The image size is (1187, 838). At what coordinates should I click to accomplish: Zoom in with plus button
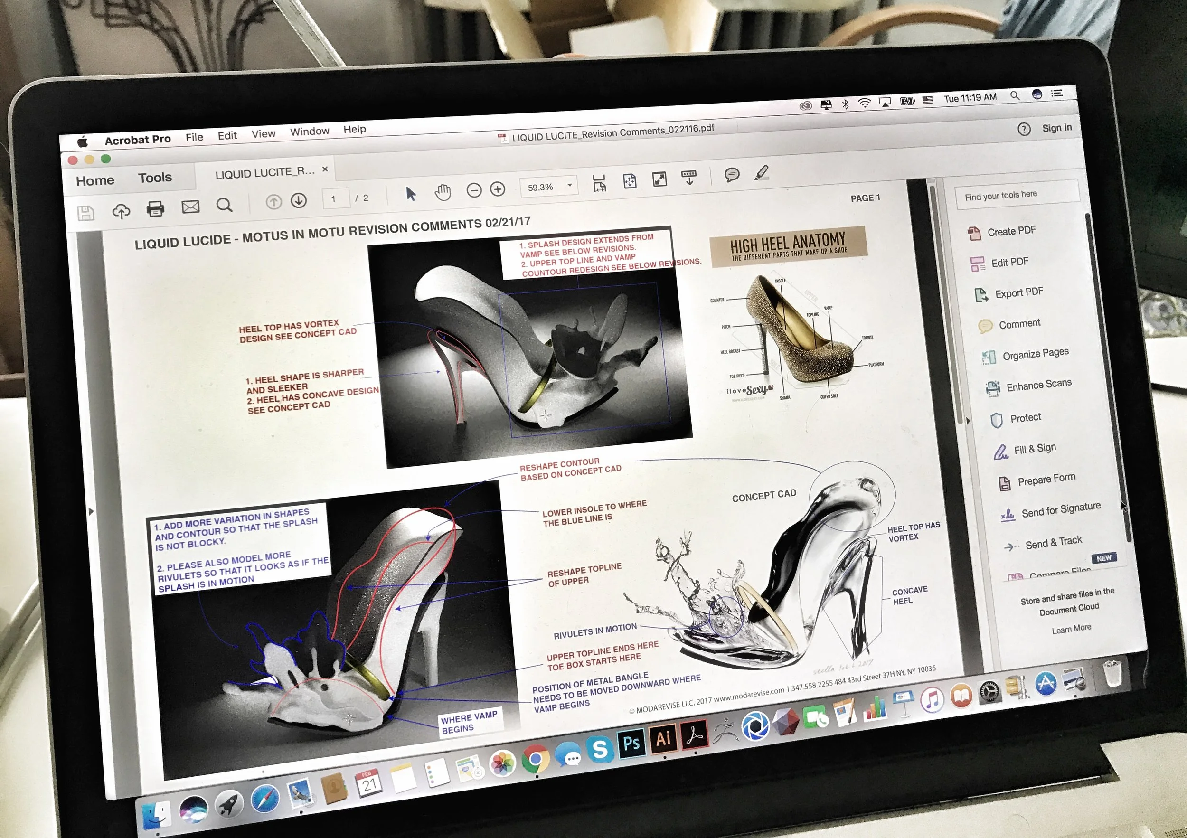[497, 189]
